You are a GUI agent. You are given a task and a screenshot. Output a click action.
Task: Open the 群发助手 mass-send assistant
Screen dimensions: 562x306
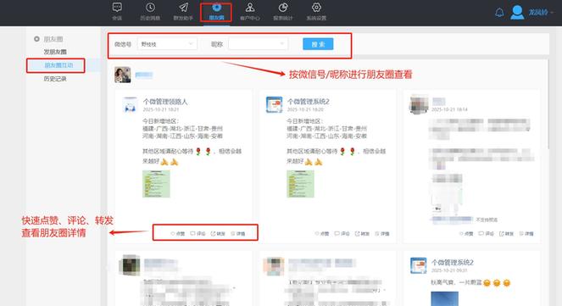[183, 12]
